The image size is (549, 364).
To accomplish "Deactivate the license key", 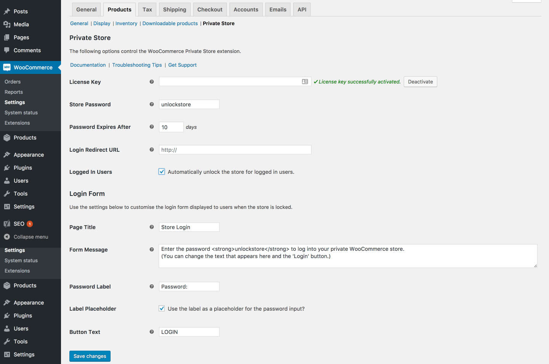I will 420,82.
